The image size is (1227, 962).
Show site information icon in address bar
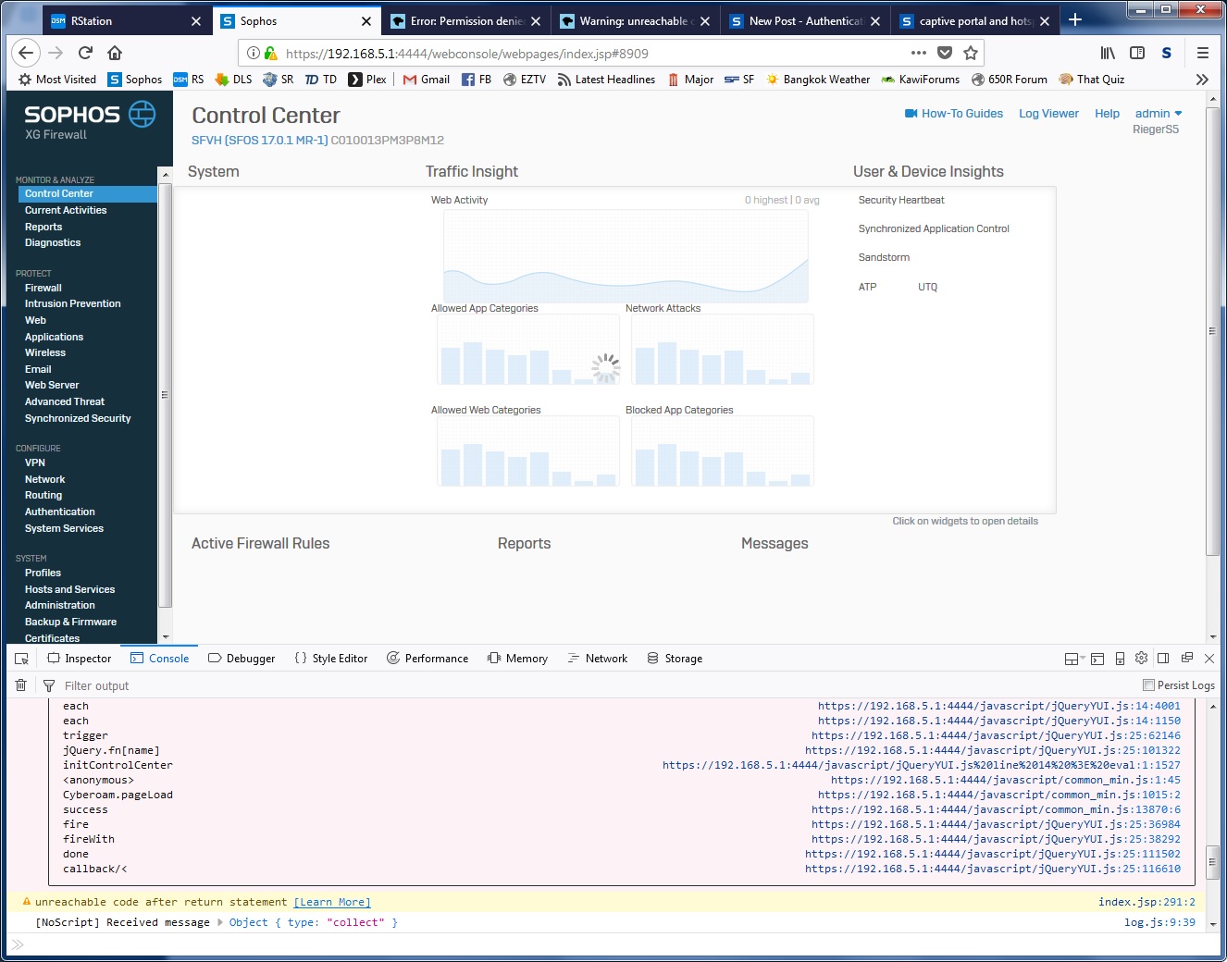point(253,54)
